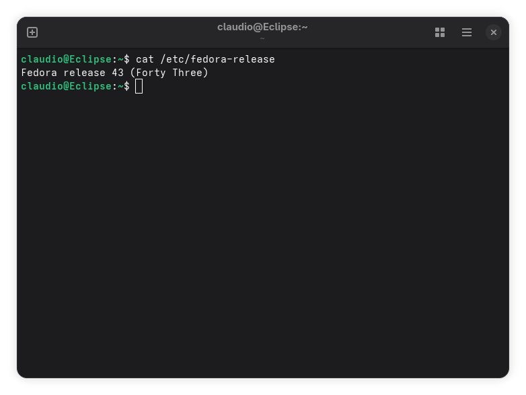Click the word Fedora in the output
This screenshot has width=526, height=395.
(x=39, y=73)
